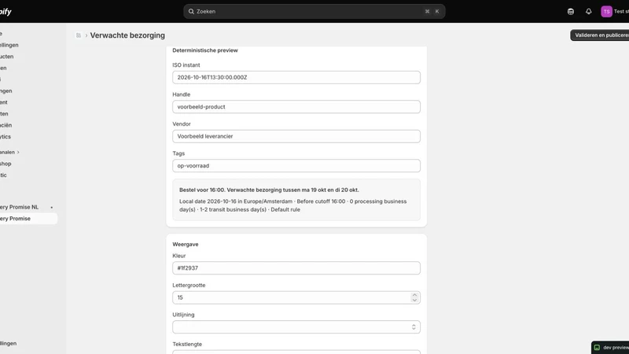Click the dev preview badge icon

[x=597, y=348]
